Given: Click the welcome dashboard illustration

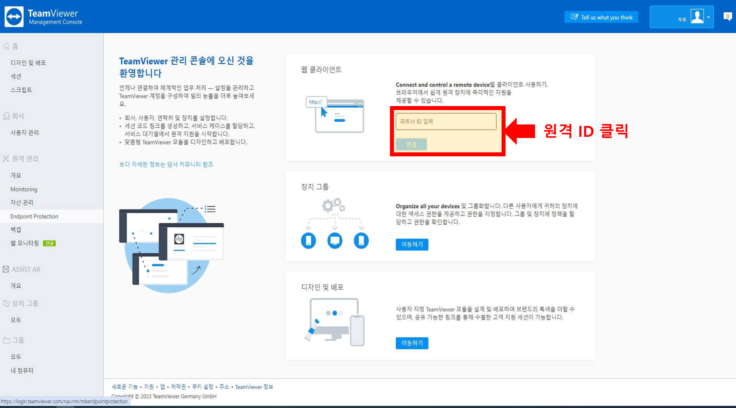Looking at the screenshot, I should click(171, 245).
